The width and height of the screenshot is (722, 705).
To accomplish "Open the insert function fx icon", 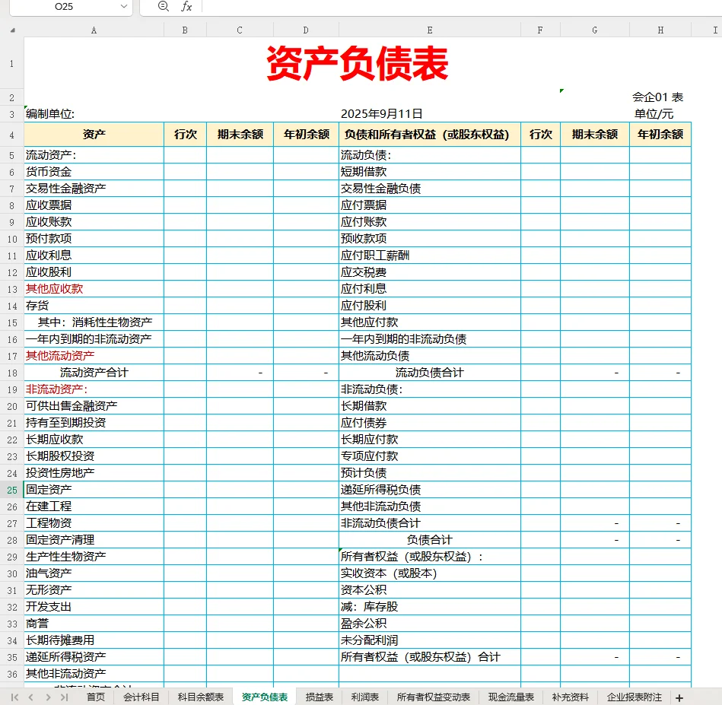I will click(x=186, y=6).
